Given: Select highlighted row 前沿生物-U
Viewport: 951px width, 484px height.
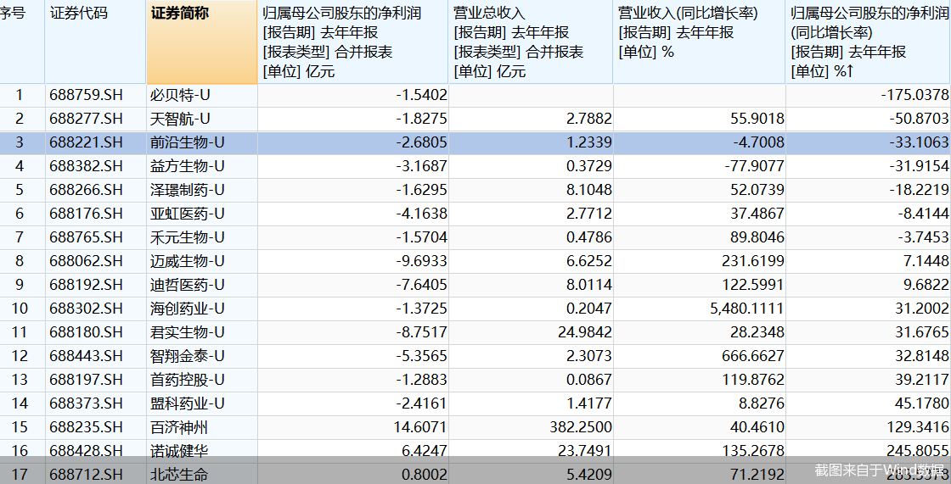Looking at the screenshot, I should pyautogui.click(x=475, y=142).
